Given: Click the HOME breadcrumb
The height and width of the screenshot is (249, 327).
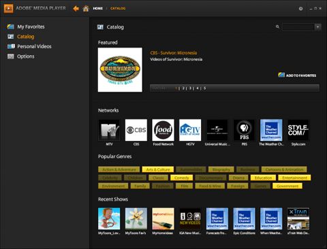Looking at the screenshot, I should [97, 8].
